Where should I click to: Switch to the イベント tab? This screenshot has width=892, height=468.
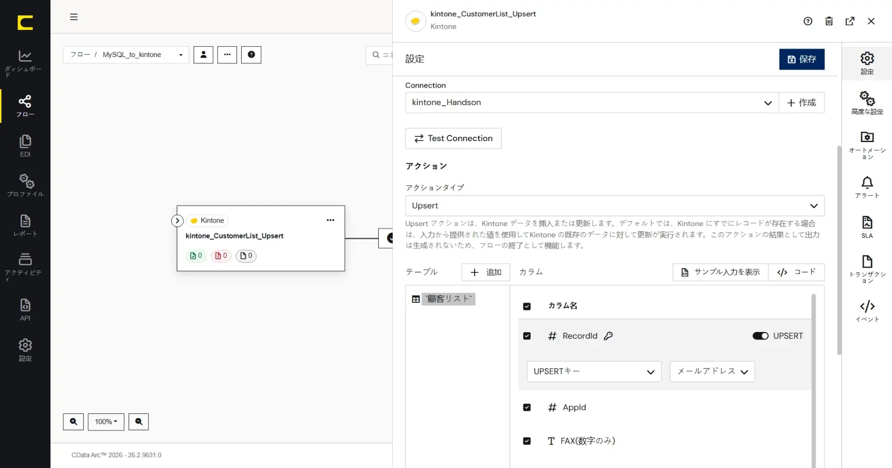tap(867, 311)
